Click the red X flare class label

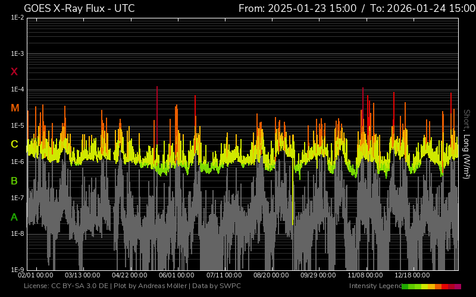(x=14, y=72)
